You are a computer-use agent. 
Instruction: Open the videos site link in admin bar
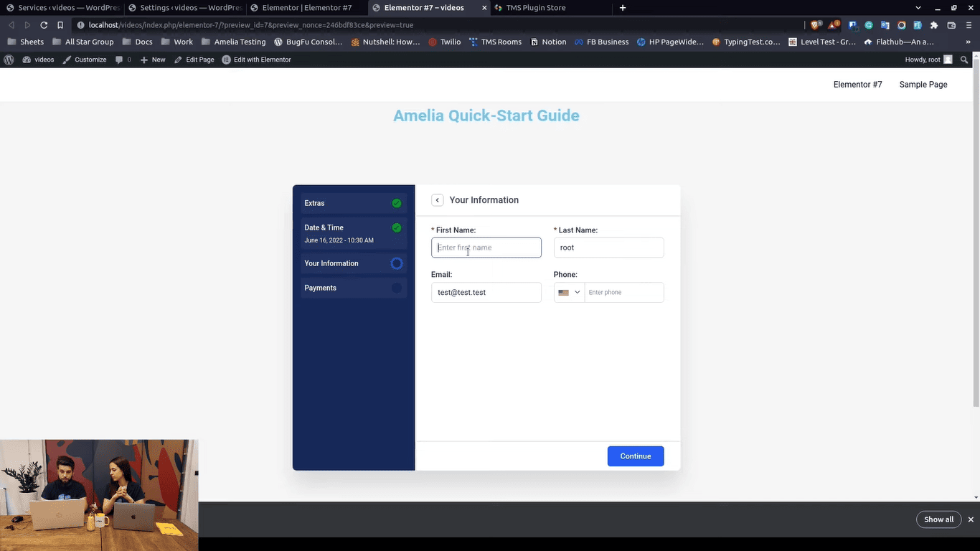(x=38, y=60)
